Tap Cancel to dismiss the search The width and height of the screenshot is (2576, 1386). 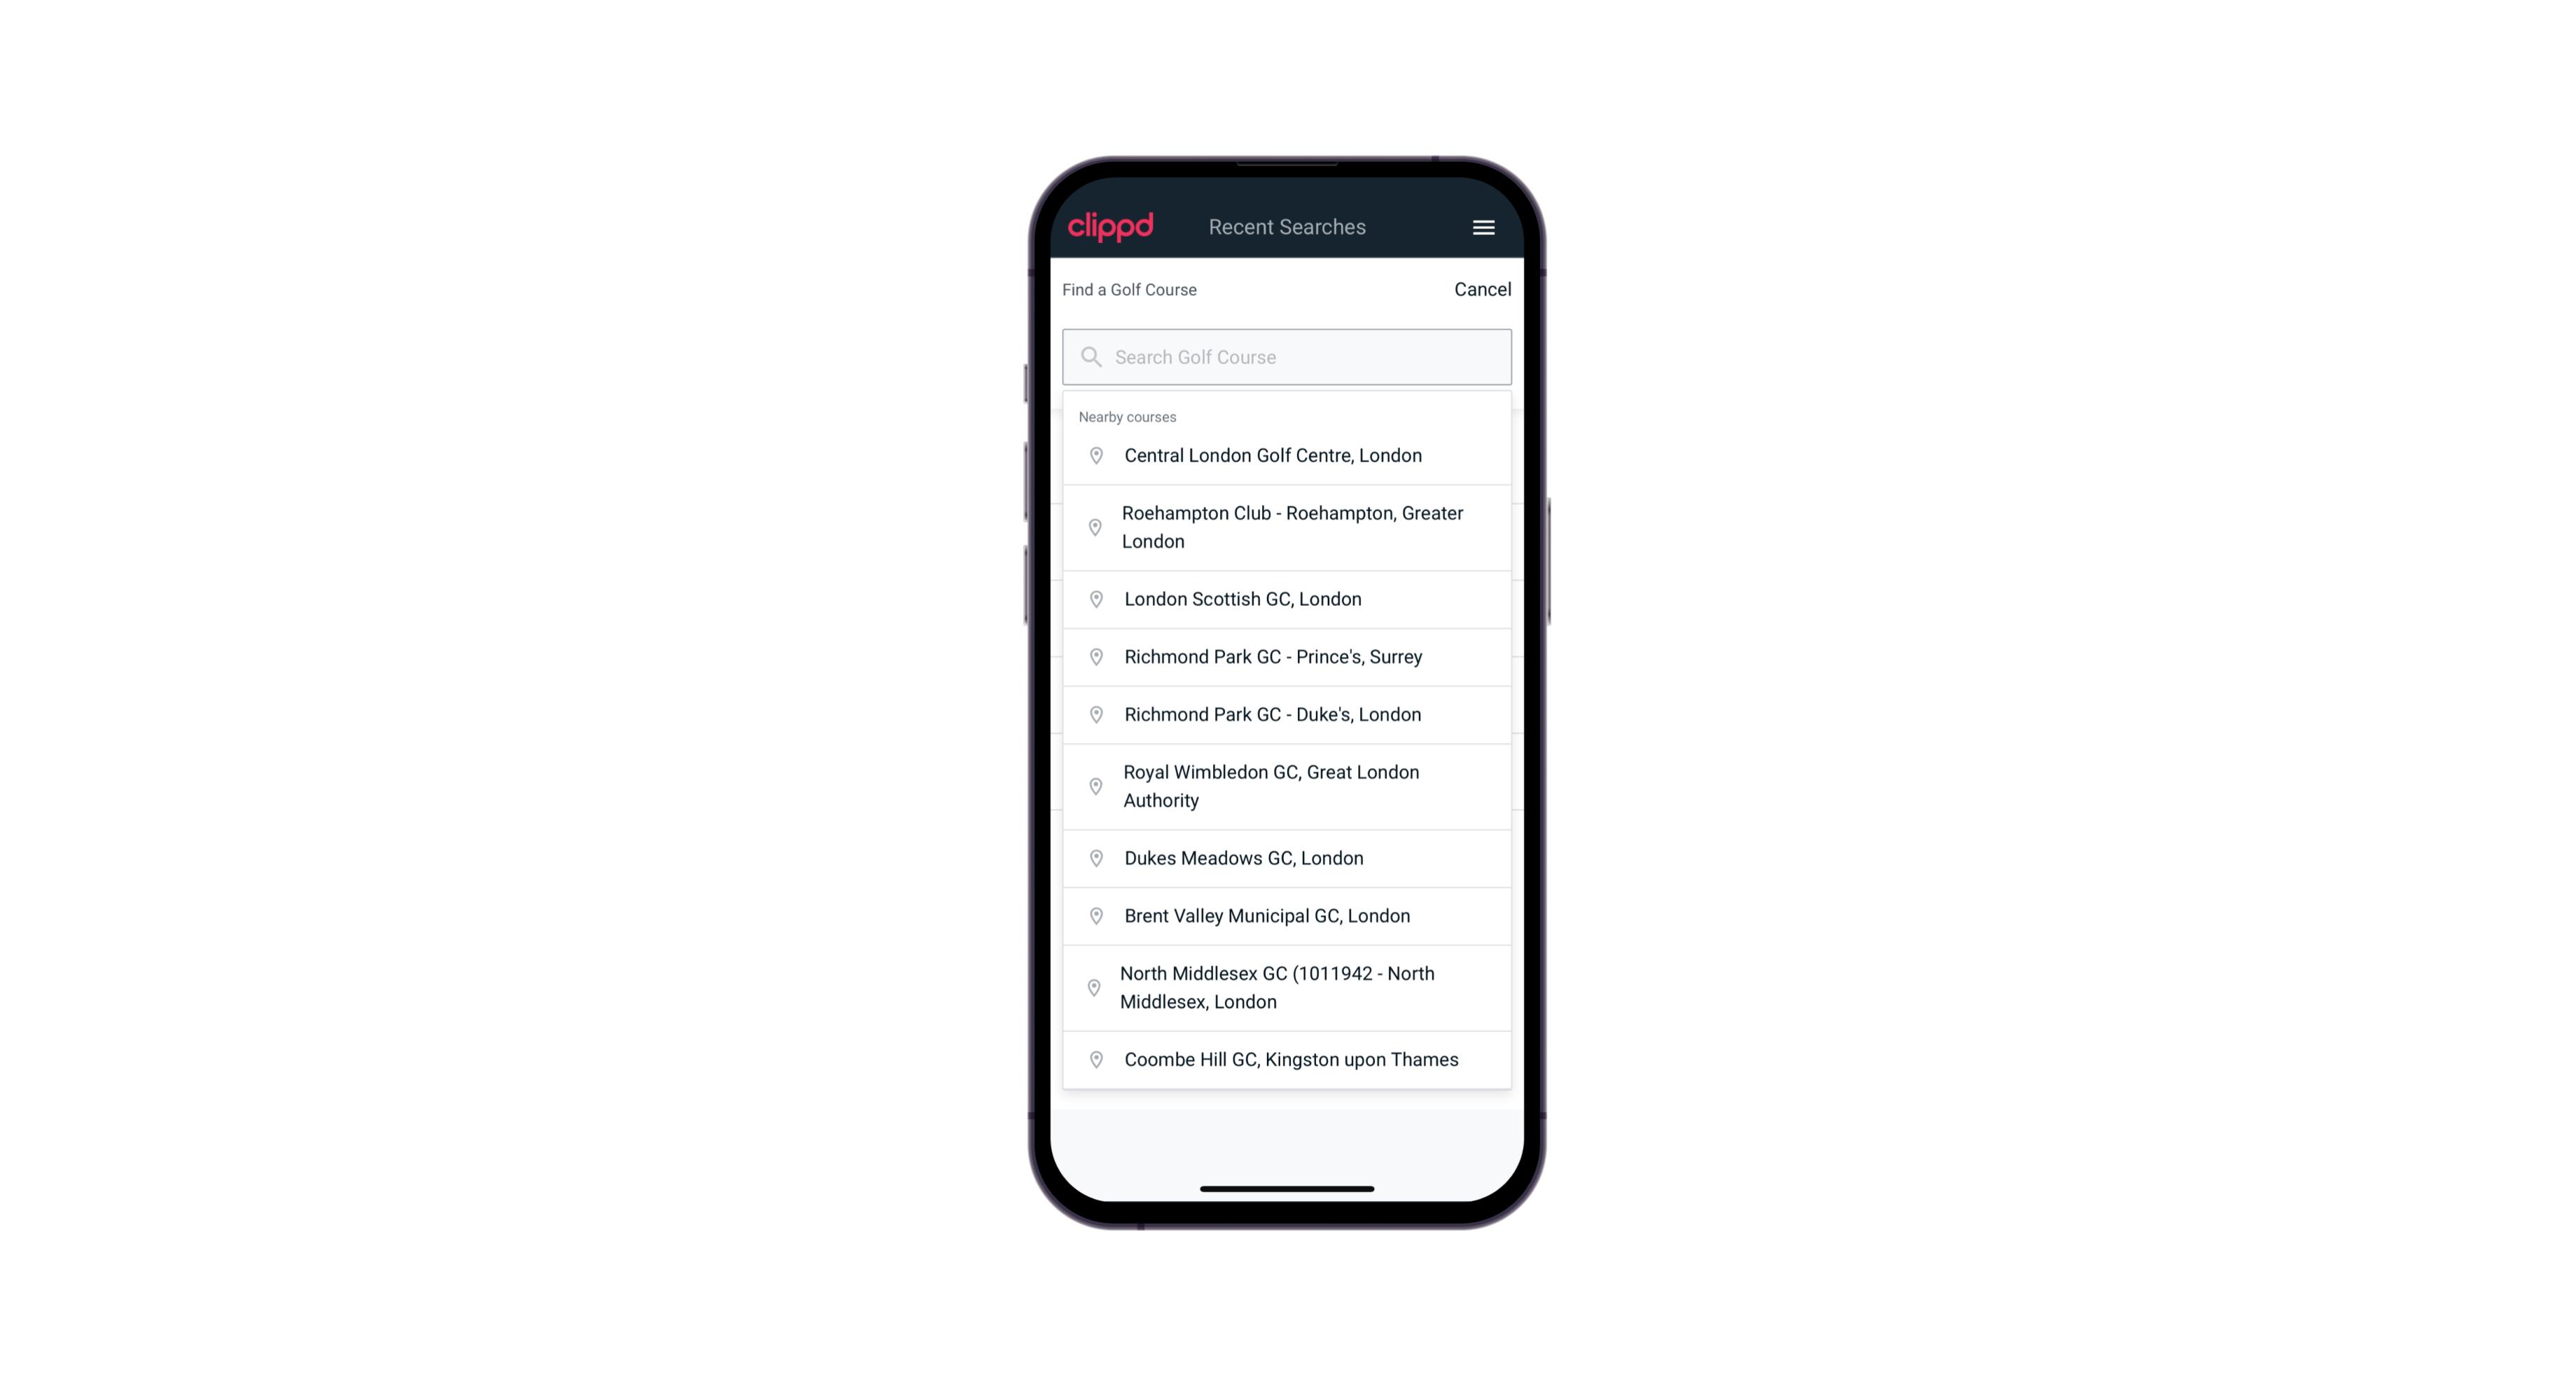coord(1481,286)
